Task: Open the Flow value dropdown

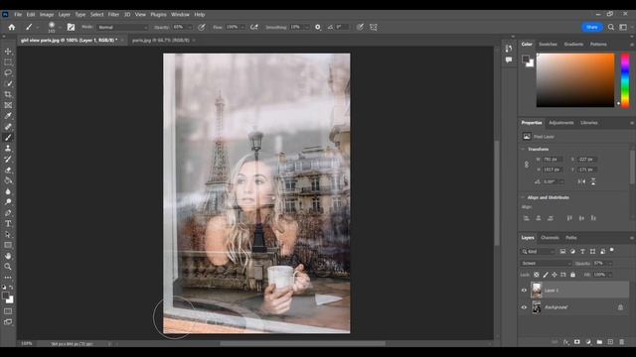Action: [x=242, y=27]
